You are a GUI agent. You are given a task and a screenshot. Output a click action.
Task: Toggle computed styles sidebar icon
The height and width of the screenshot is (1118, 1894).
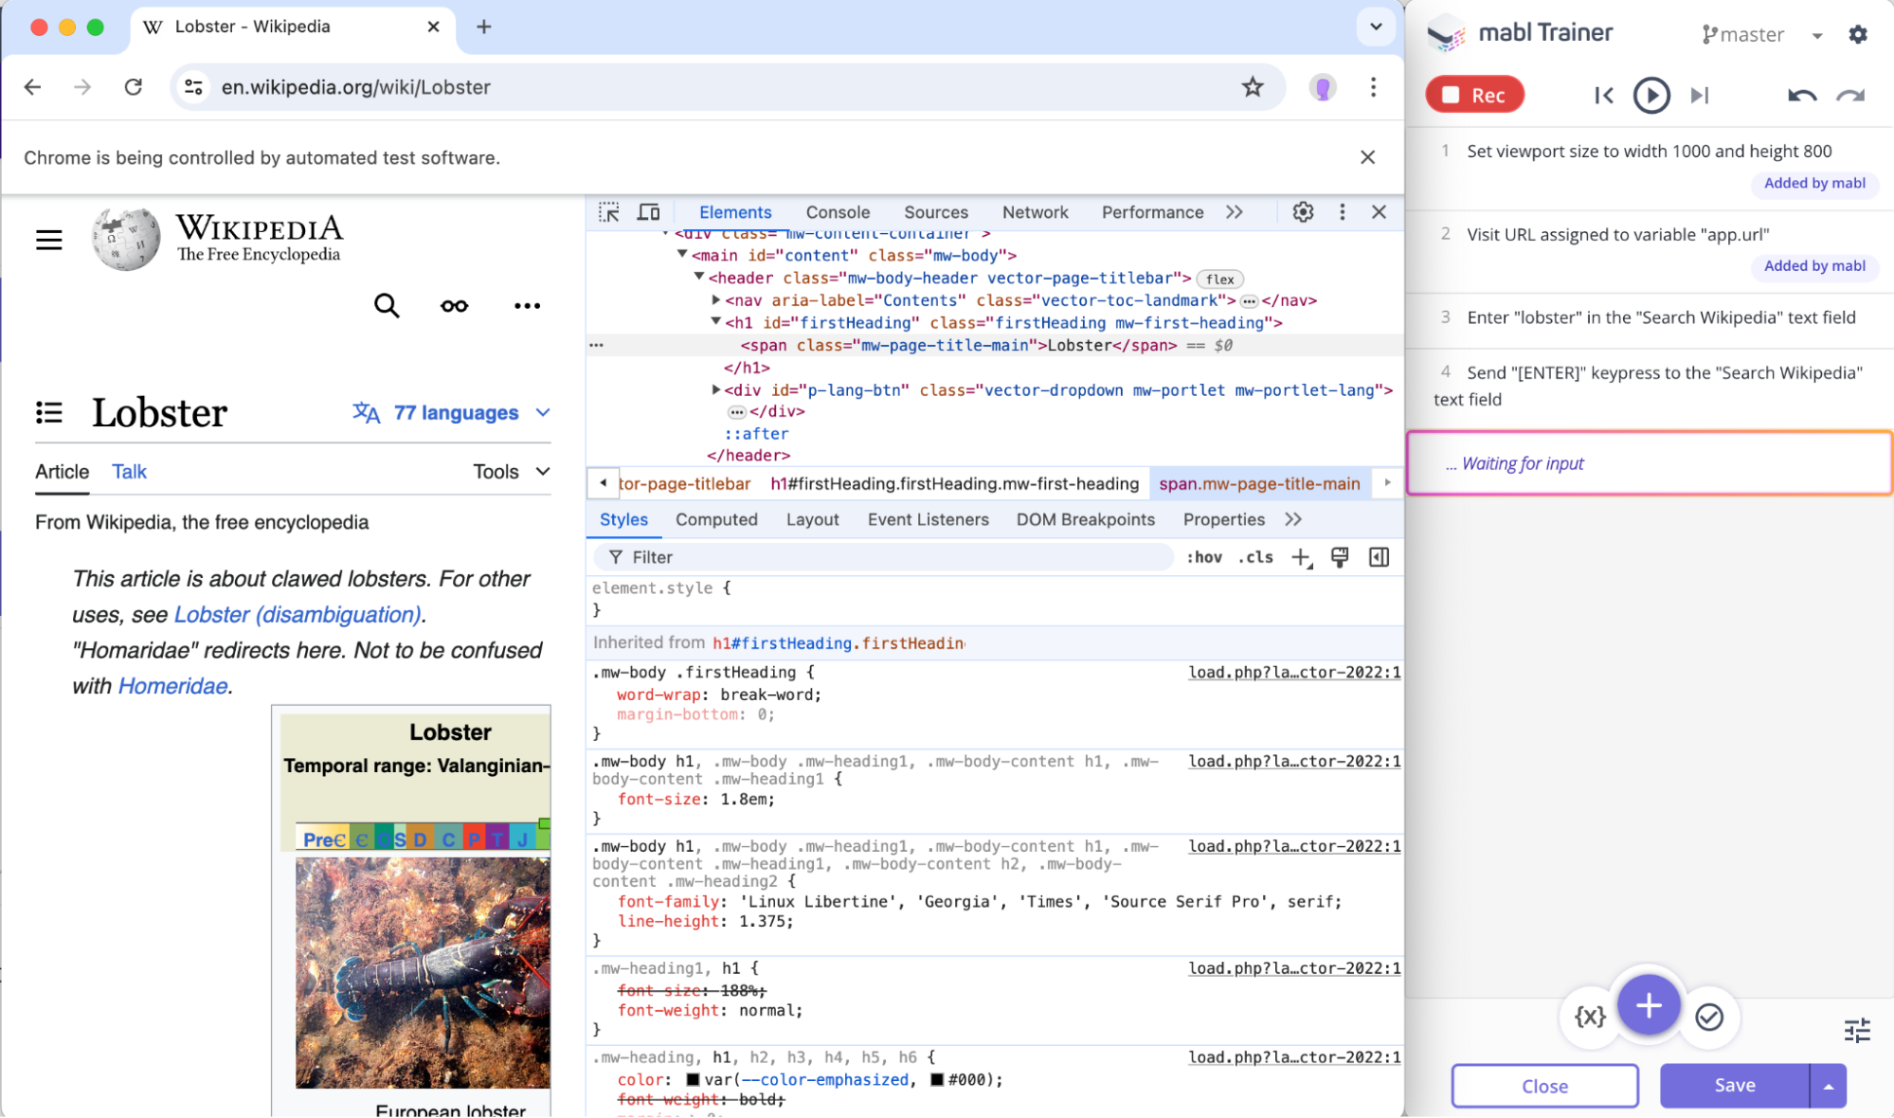click(x=1379, y=557)
